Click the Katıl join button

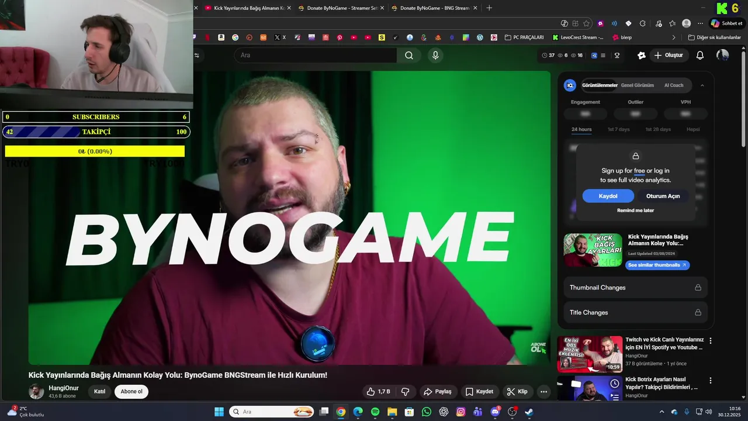click(x=100, y=392)
